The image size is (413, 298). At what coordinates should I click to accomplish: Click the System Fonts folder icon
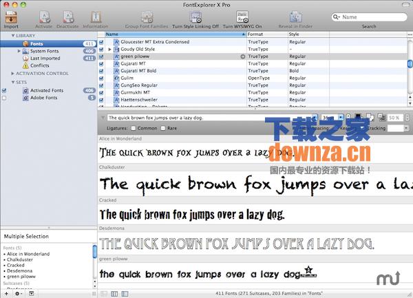(x=25, y=51)
